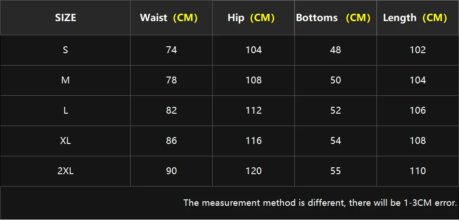The width and height of the screenshot is (459, 220).
Task: Click bottoms value 55 in last row
Action: (x=336, y=171)
